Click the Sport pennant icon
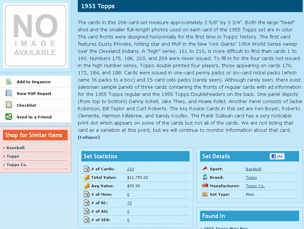This screenshot has height=229, width=304. [x=205, y=168]
